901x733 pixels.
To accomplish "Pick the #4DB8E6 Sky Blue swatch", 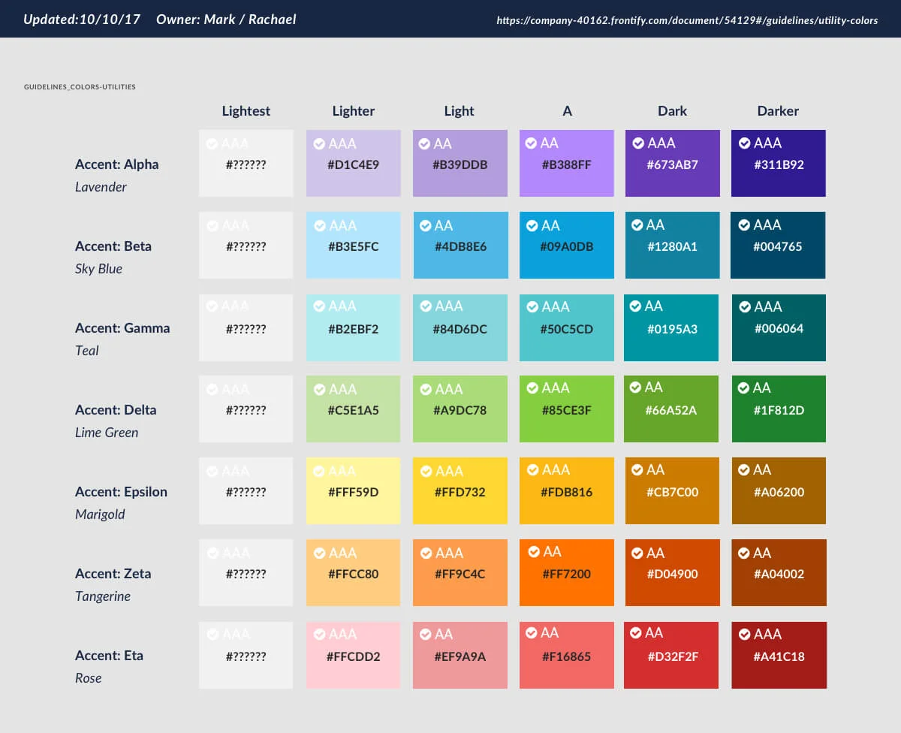I will tap(460, 245).
